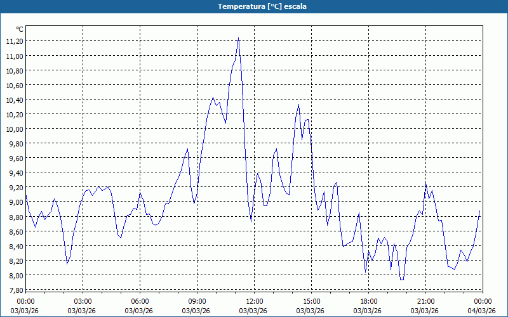The image size is (508, 317).
Task: Click the 09:00 time marker
Action: click(197, 301)
